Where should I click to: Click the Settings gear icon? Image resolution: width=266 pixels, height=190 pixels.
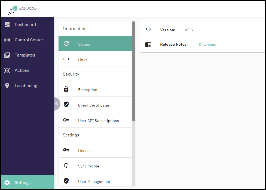click(x=7, y=183)
